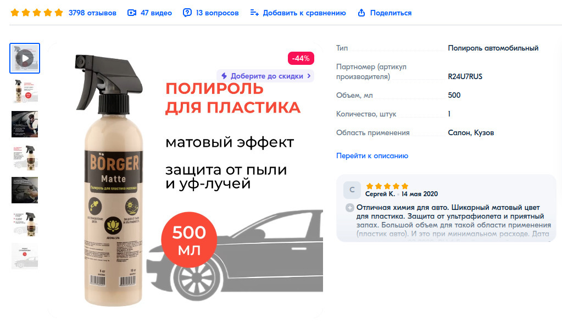The image size is (562, 322).
Task: Follow the Перейти к описанию link
Action: tap(372, 156)
